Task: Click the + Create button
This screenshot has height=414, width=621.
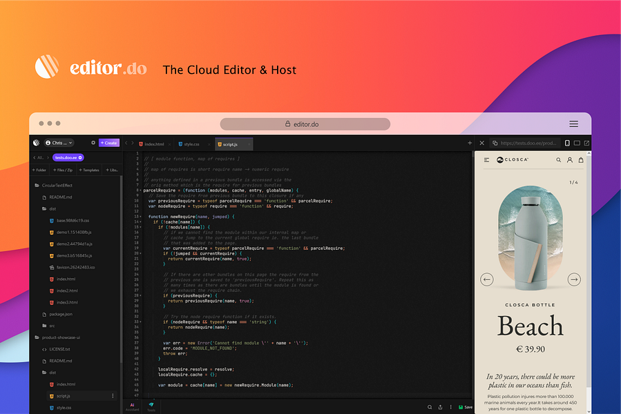Action: [109, 143]
